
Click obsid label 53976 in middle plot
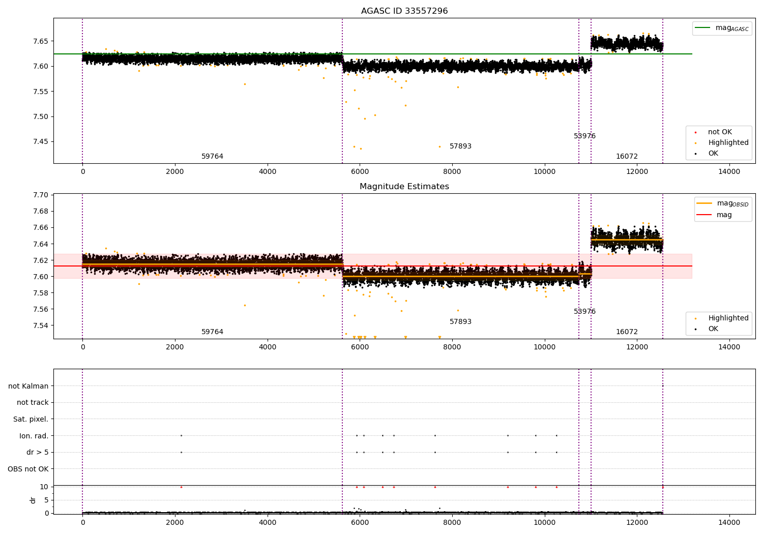point(584,312)
